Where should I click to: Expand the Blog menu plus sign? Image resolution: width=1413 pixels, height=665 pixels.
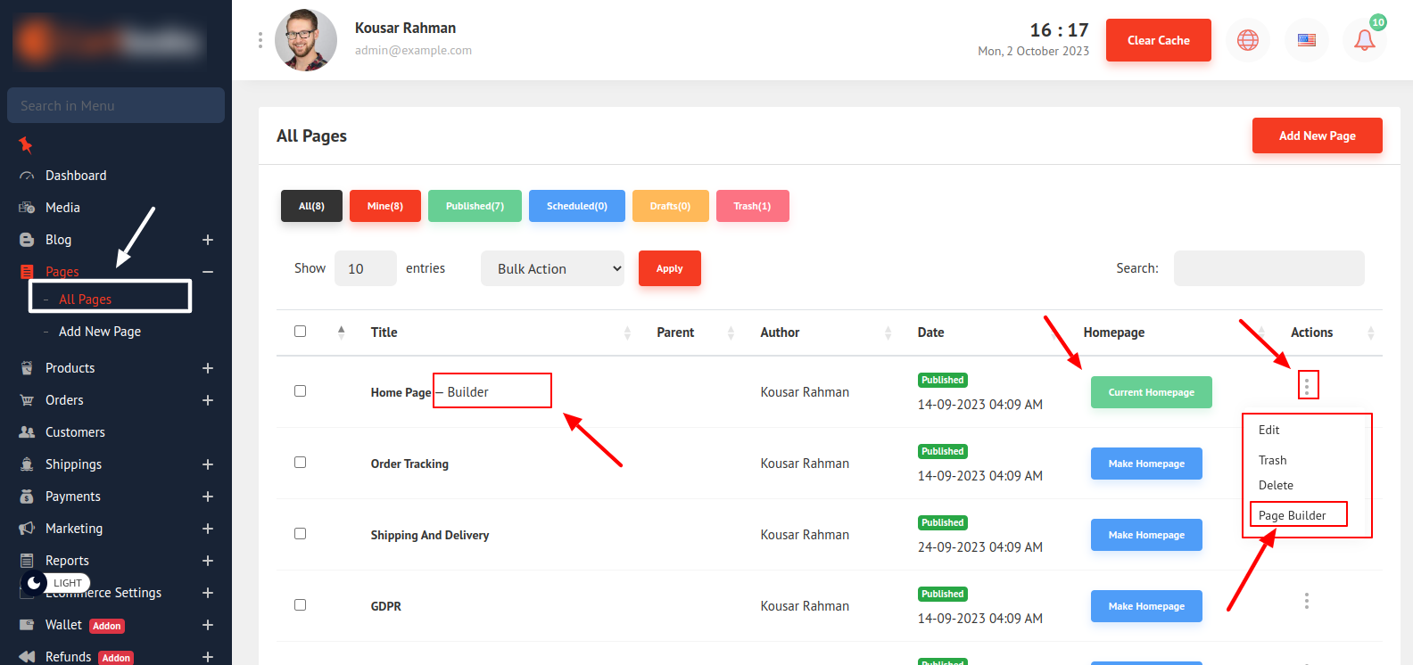point(208,240)
